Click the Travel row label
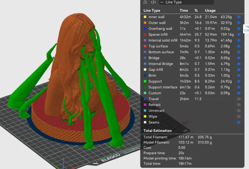249x169 pixels. coord(153,99)
